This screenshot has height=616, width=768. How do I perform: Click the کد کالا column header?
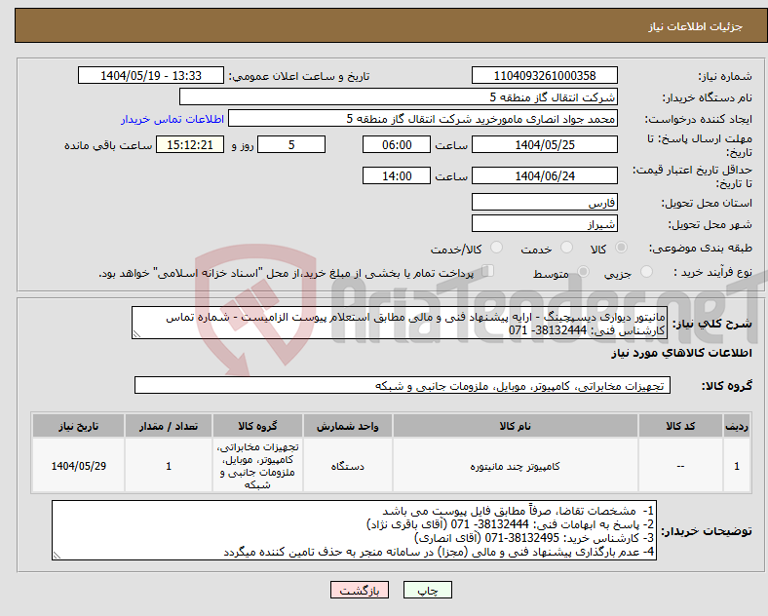[681, 426]
